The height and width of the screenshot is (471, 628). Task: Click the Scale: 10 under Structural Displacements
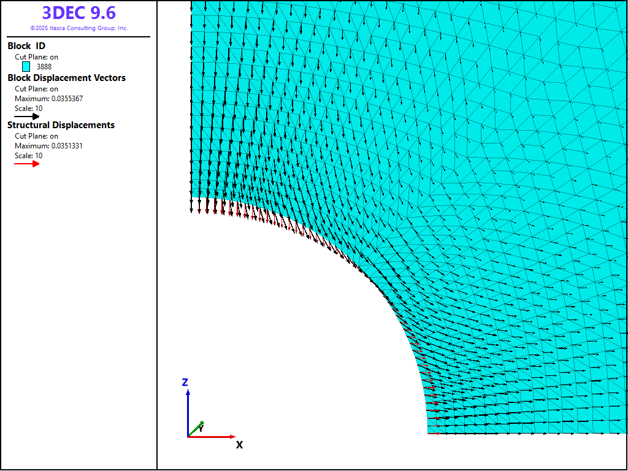29,156
